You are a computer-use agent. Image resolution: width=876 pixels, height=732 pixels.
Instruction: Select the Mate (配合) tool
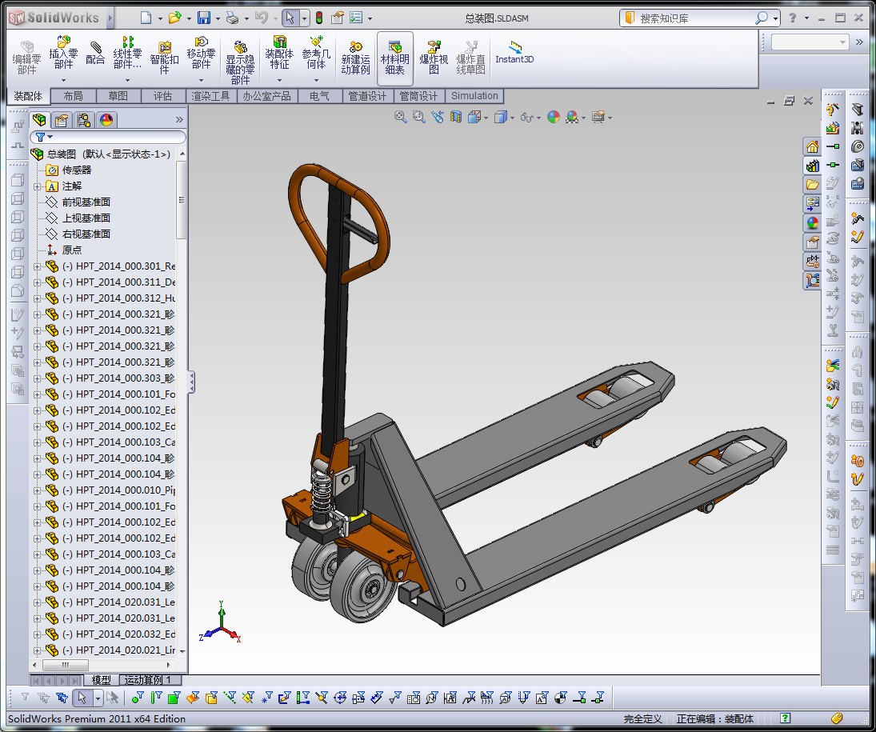[95, 53]
